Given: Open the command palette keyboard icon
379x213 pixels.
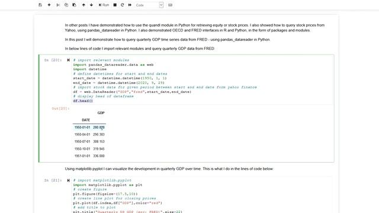Looking at the screenshot, I should pos(170,5).
